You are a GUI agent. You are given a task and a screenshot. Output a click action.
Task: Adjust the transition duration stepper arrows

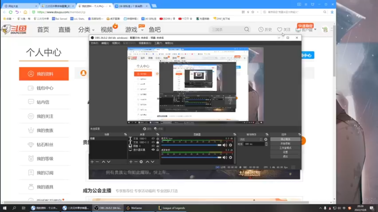pyautogui.click(x=266, y=144)
